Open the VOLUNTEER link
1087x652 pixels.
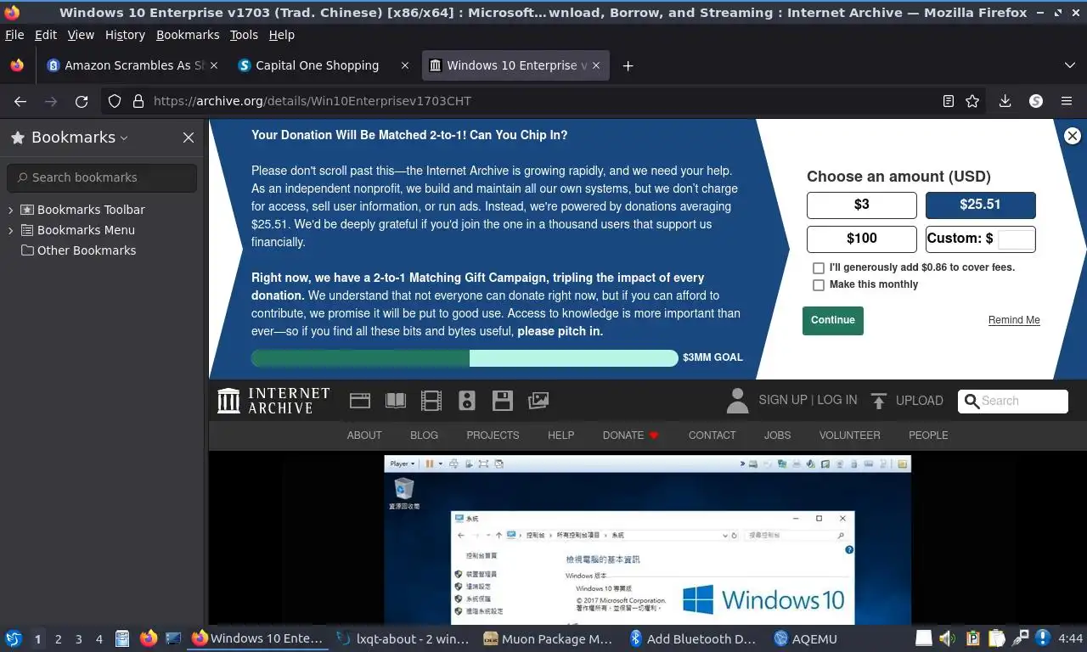point(849,435)
